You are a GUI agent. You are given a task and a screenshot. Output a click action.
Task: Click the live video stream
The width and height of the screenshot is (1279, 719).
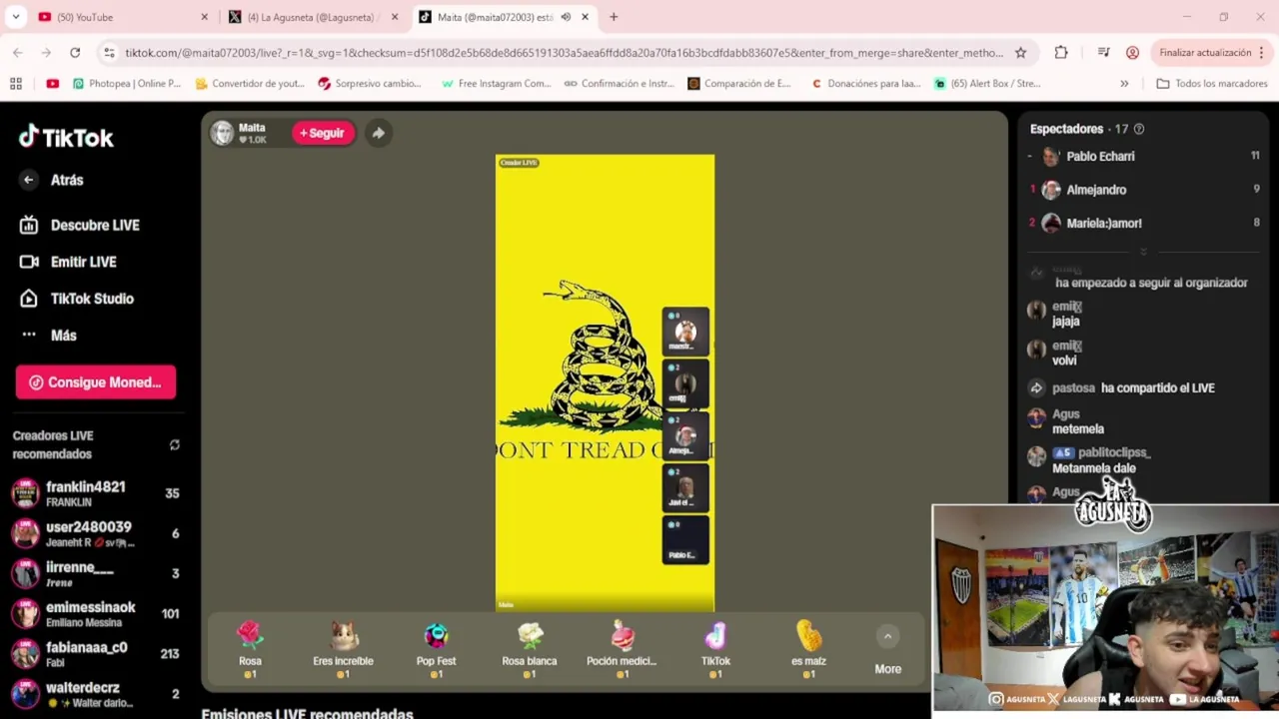605,382
